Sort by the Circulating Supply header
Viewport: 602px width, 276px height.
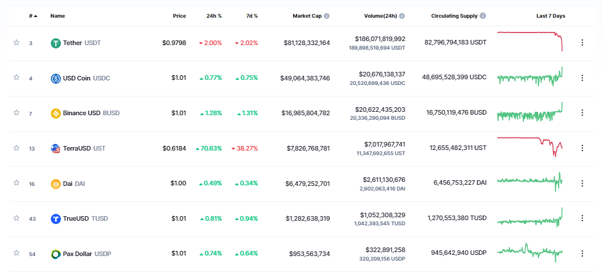pyautogui.click(x=454, y=16)
